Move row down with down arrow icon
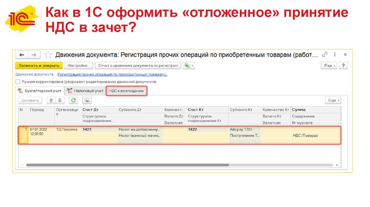 click(x=60, y=100)
